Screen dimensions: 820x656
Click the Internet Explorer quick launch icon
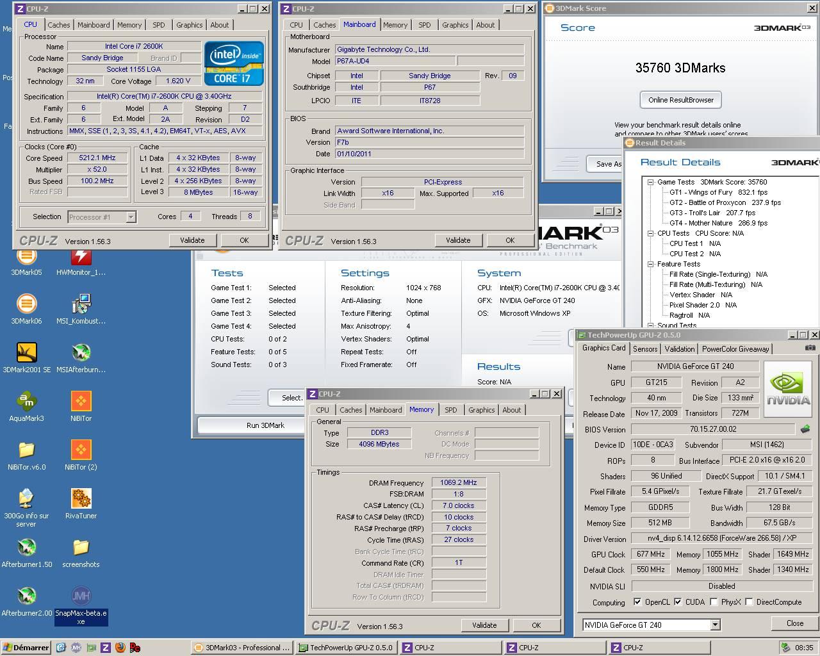(x=61, y=648)
